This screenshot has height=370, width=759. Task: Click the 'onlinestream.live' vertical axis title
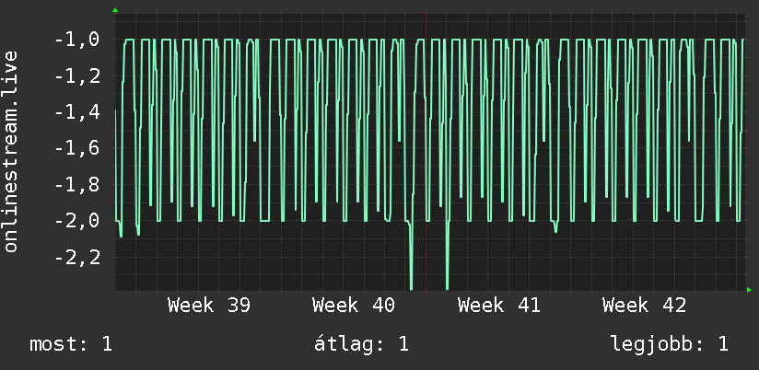coord(11,151)
